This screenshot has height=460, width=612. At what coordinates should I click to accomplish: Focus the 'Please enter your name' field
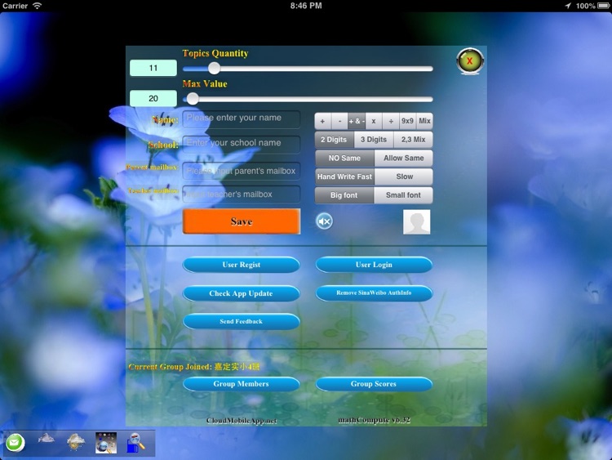pos(242,118)
